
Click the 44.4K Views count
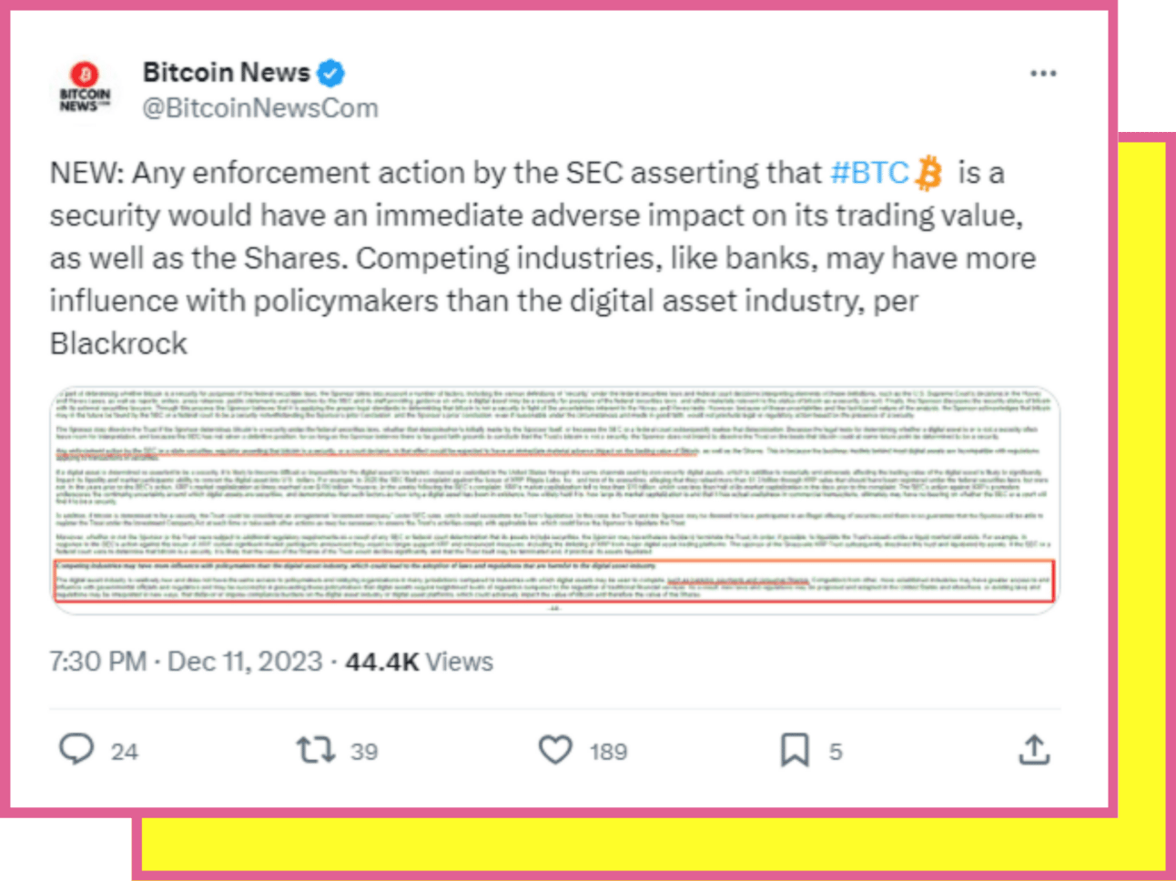pyautogui.click(x=419, y=662)
